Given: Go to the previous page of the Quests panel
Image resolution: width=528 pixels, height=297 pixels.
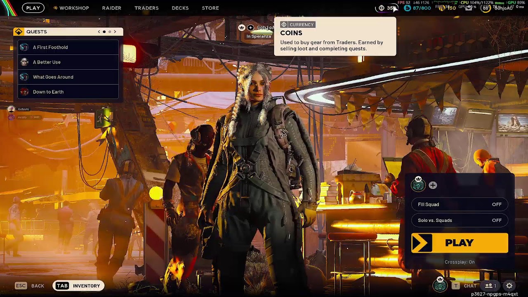Looking at the screenshot, I should (99, 32).
